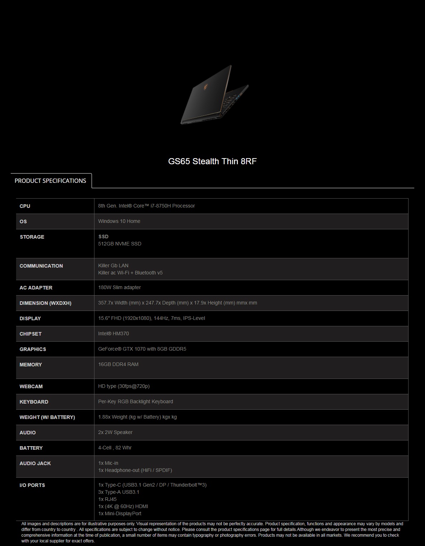Screen dimensions: 425x546
Task: Select the 16GB DDR4 RAM value
Action: pyautogui.click(x=118, y=364)
